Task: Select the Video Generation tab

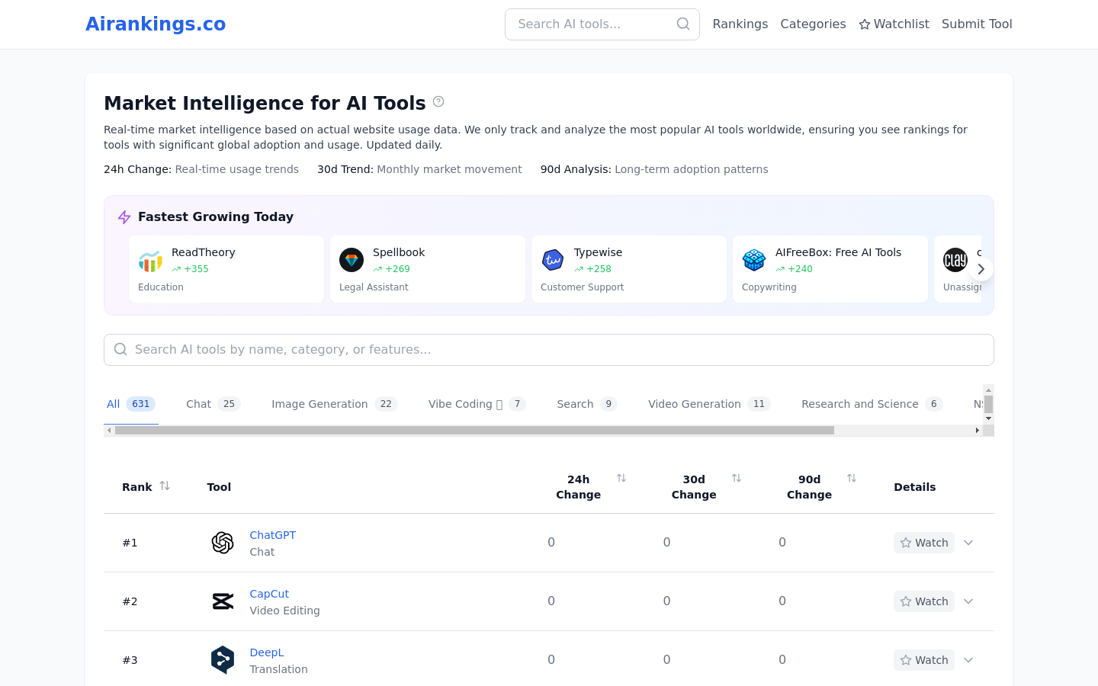Action: pyautogui.click(x=709, y=404)
